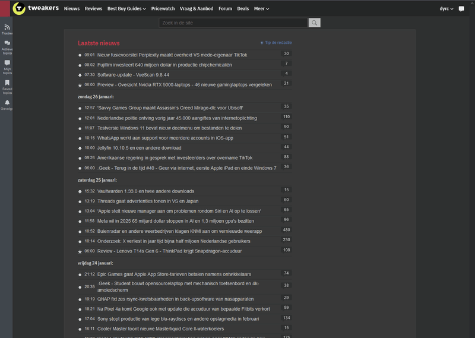Open .Geek Terug in de tijd #40 article
The width and height of the screenshot is (475, 338).
187,168
